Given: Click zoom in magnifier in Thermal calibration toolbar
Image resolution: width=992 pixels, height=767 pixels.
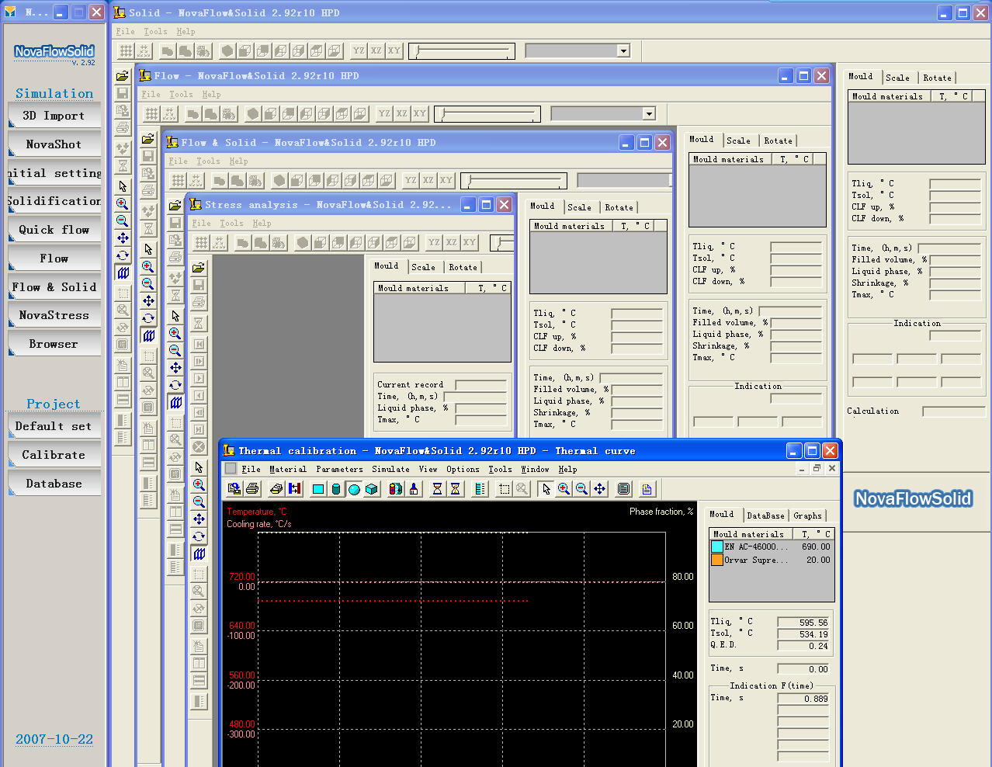Looking at the screenshot, I should click(564, 489).
